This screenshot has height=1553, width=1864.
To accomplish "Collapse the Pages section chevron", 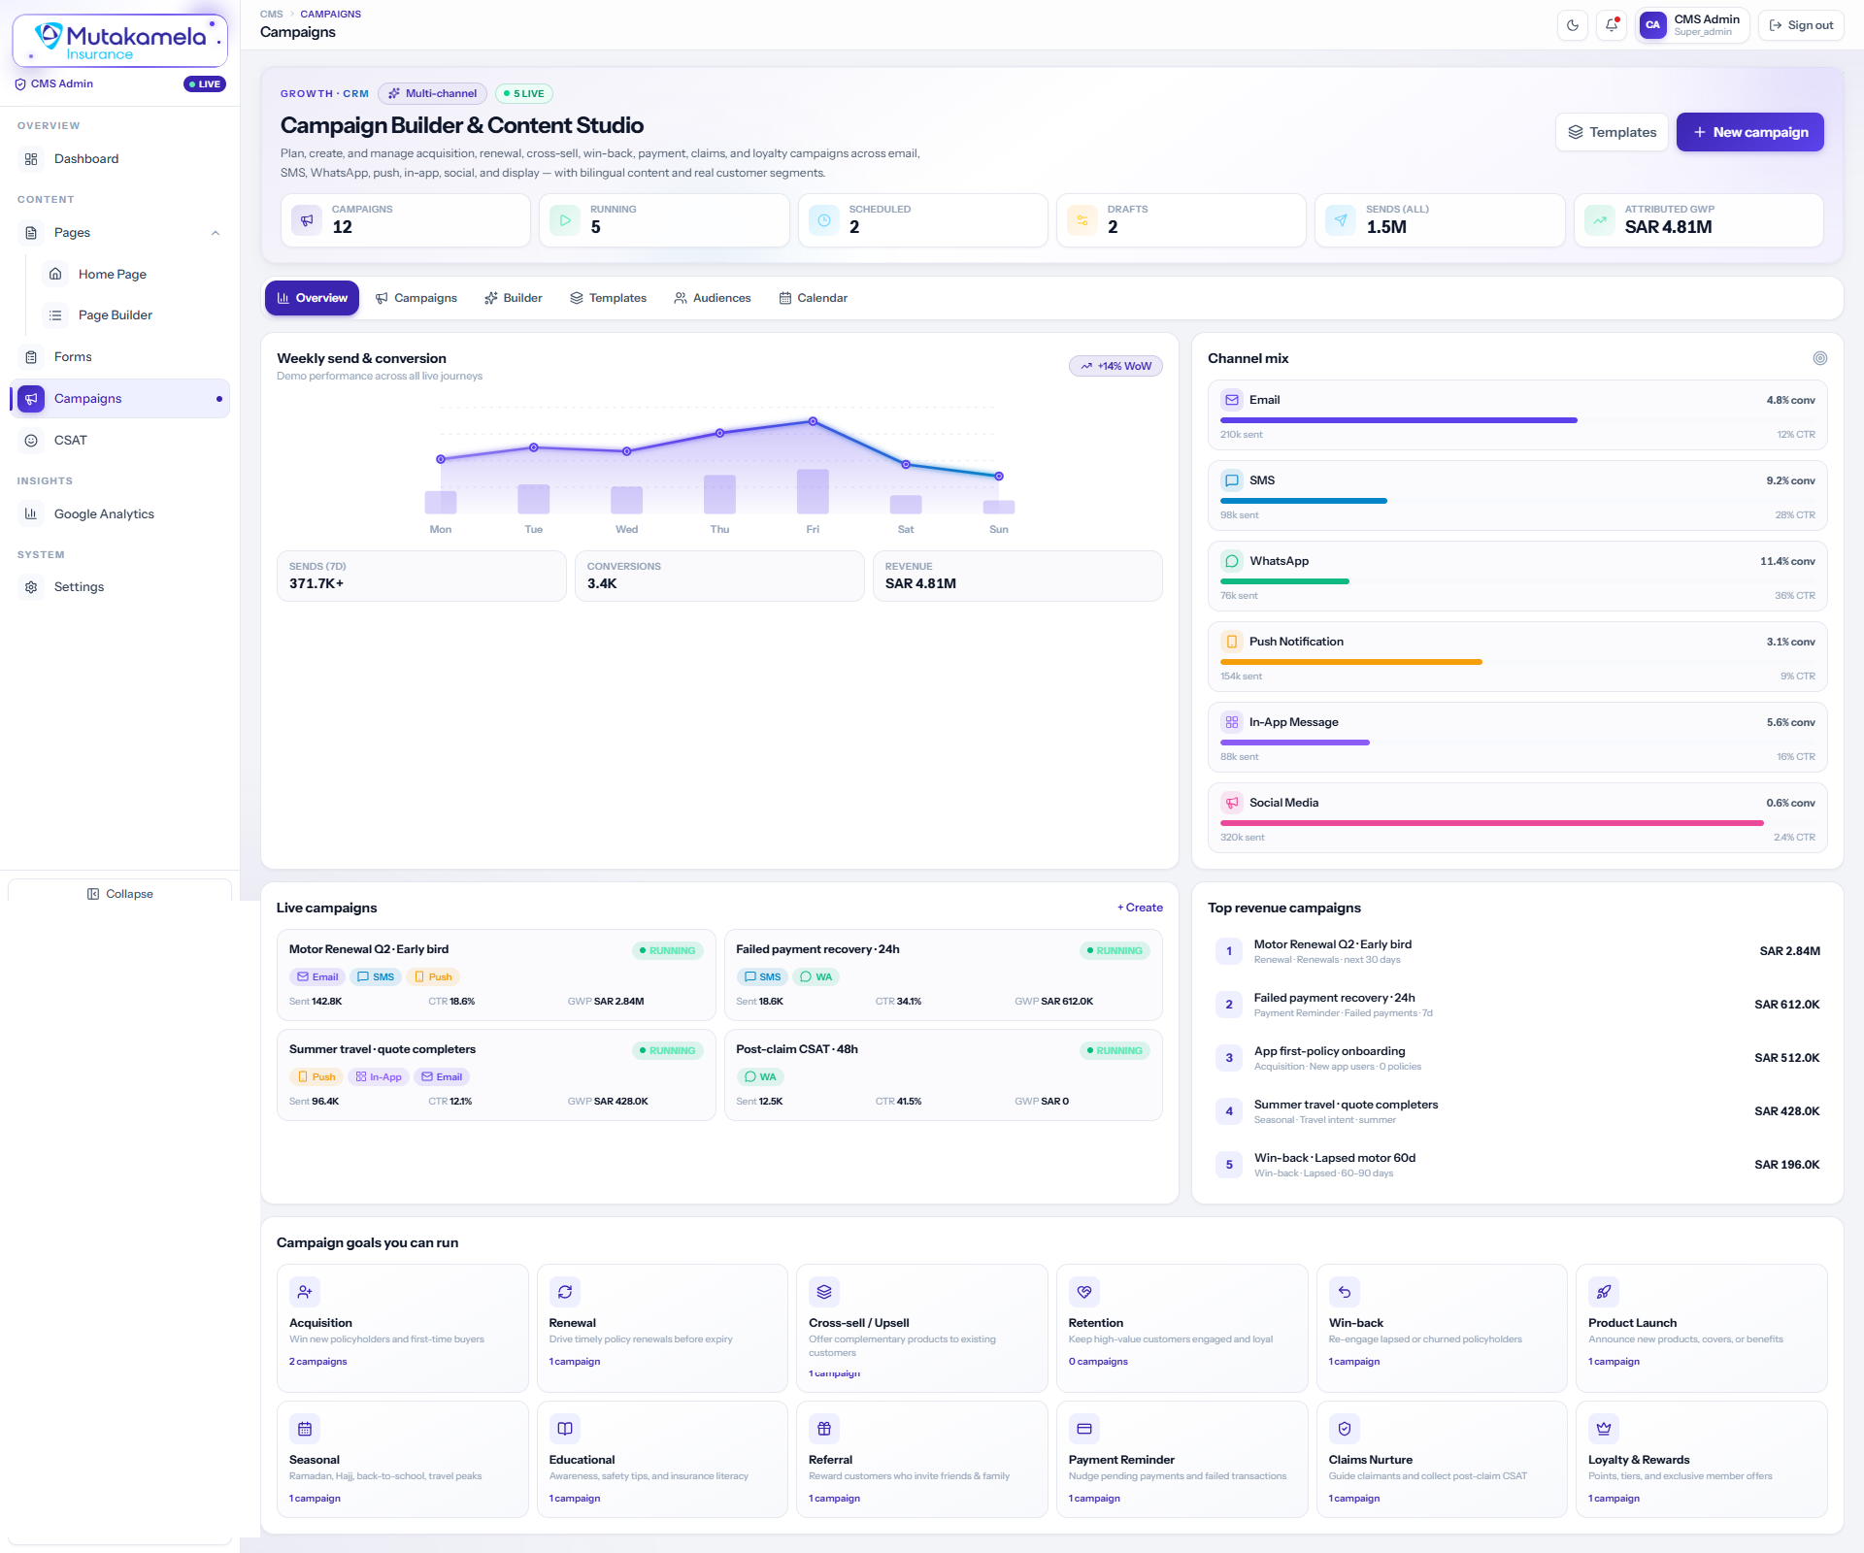I will (216, 233).
